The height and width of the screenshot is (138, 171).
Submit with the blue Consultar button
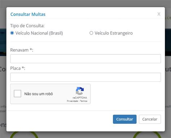click(124, 119)
